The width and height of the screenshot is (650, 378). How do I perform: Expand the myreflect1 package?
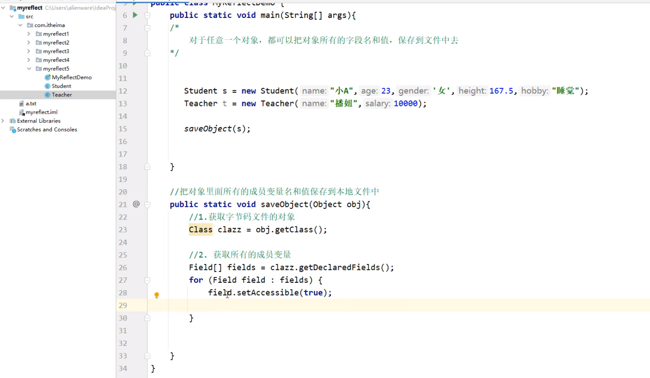tap(29, 34)
